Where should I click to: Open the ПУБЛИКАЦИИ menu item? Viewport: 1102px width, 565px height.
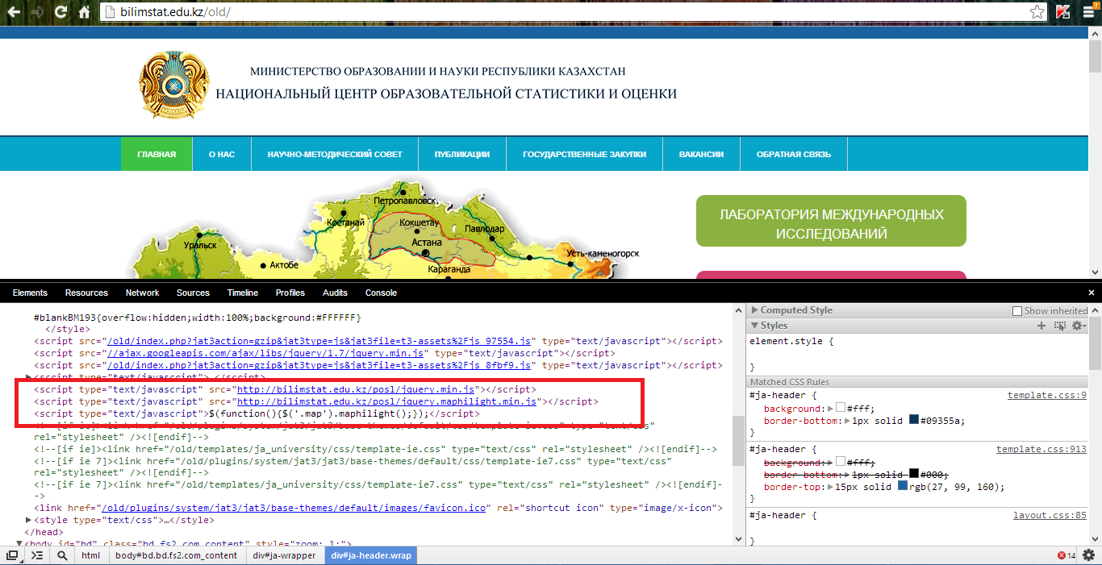tap(462, 154)
